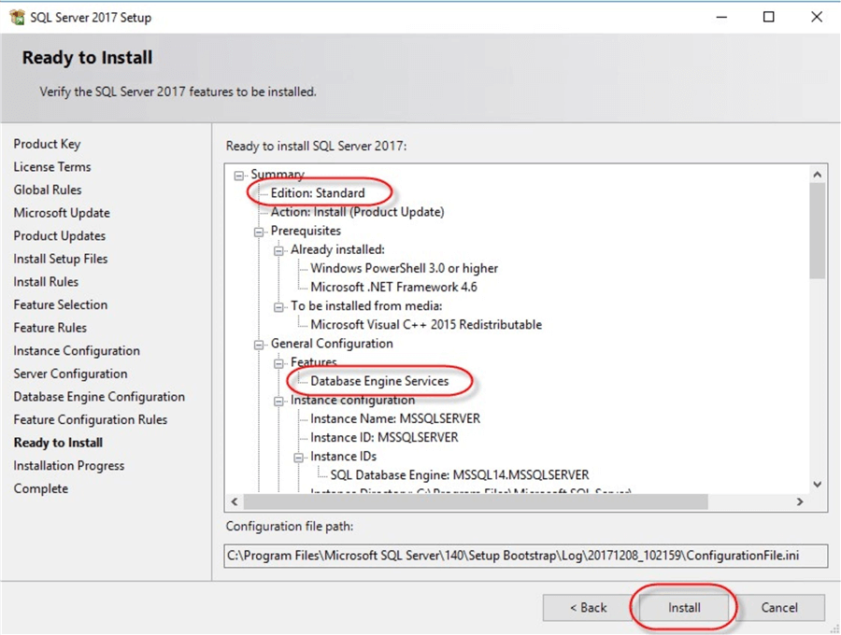Click the Install button
Viewport: 841px width, 635px height.
(683, 607)
